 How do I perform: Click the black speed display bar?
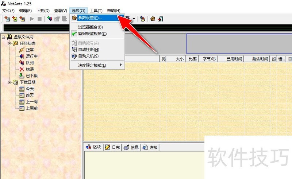coord(147,28)
